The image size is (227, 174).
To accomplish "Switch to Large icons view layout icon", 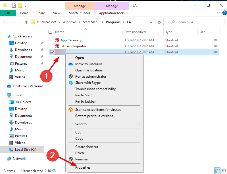I will point(224,171).
